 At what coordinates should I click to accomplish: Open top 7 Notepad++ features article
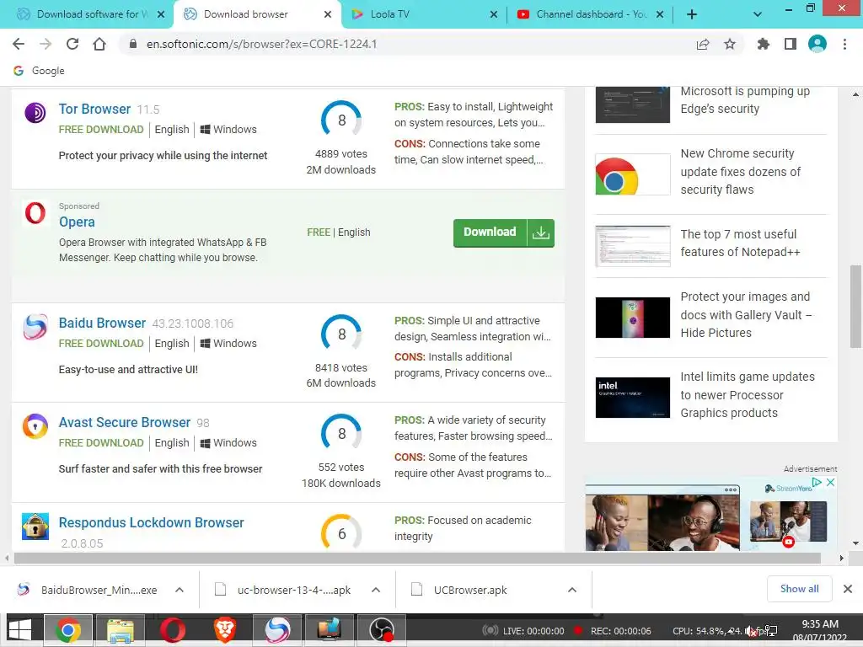[x=740, y=243]
